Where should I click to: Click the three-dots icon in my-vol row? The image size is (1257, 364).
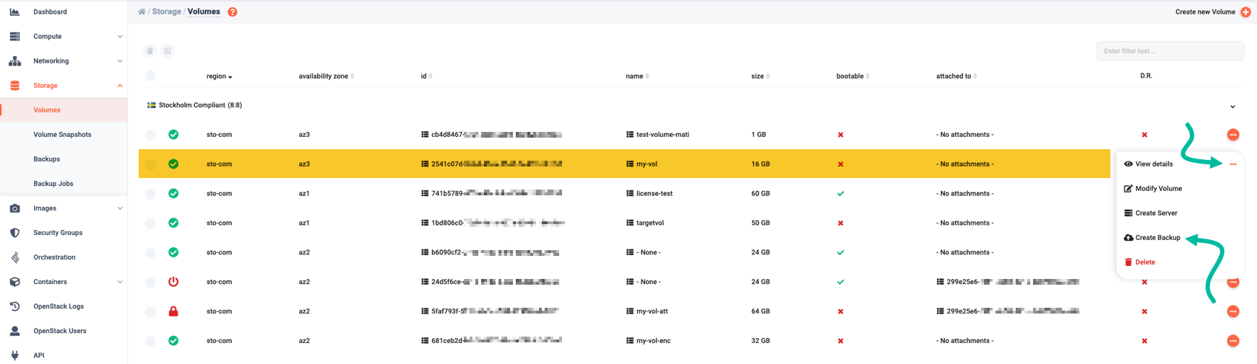[1233, 164]
